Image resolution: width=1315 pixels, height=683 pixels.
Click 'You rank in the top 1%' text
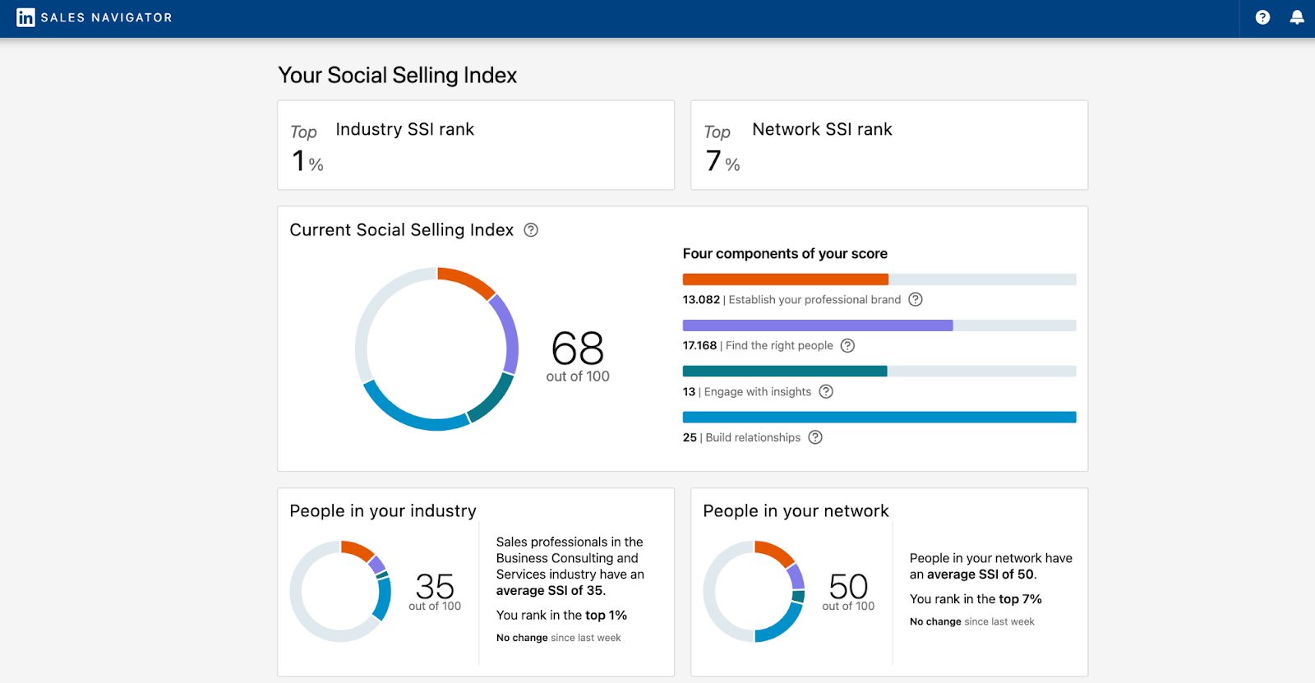(561, 616)
